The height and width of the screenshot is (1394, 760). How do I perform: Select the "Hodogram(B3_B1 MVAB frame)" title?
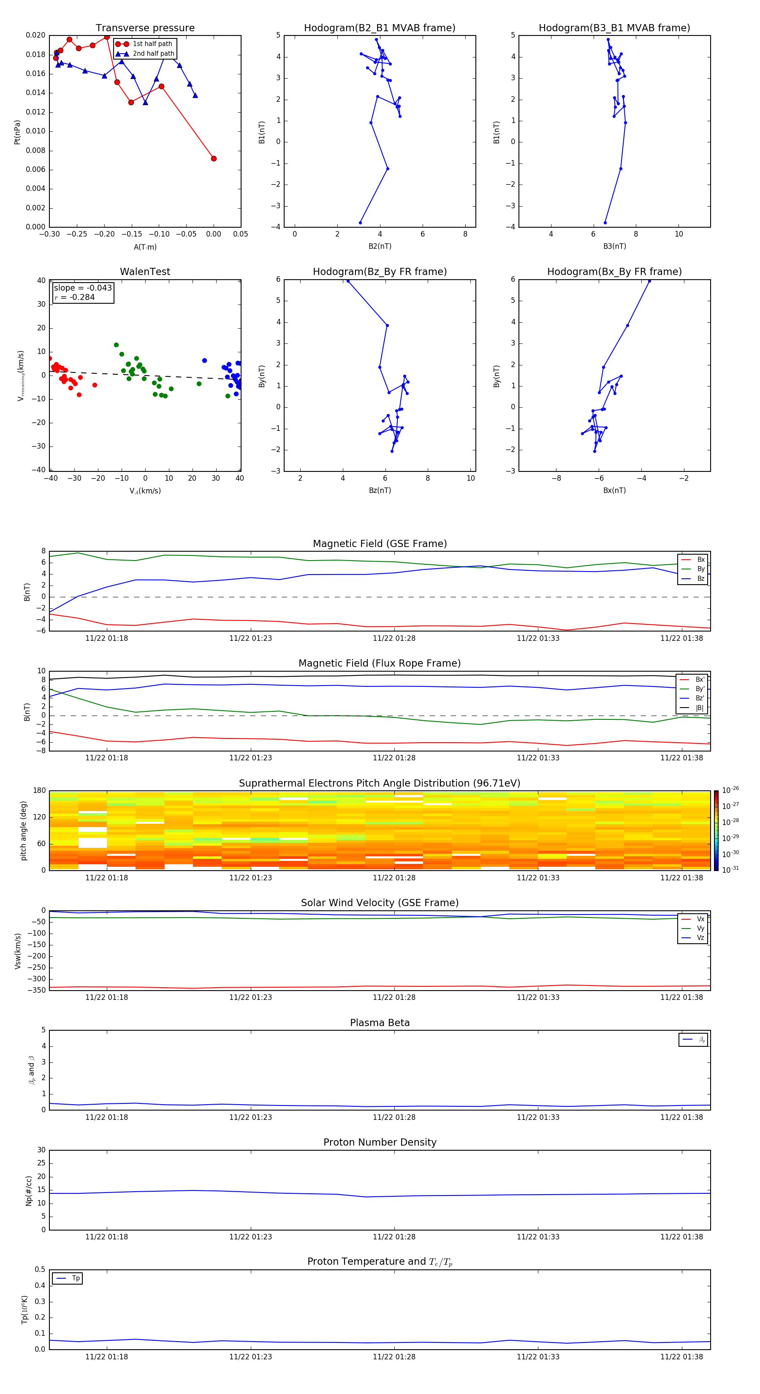click(x=614, y=28)
